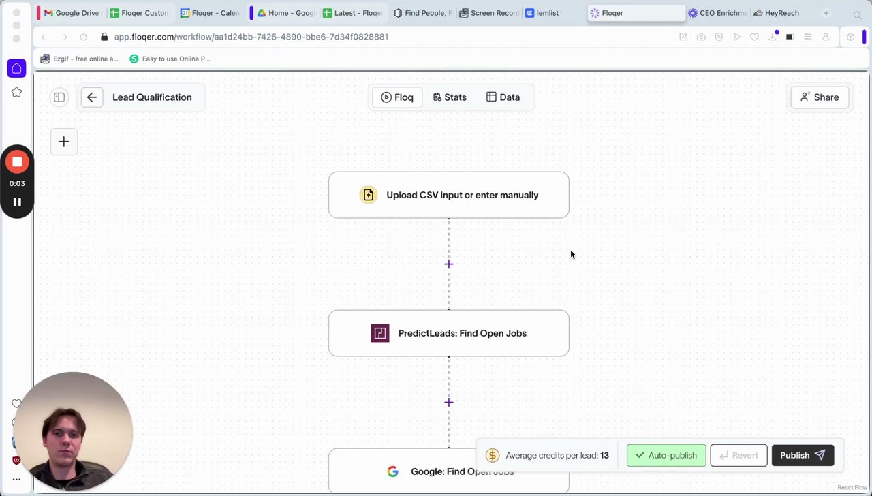Switch to the lemlist tab

[553, 13]
